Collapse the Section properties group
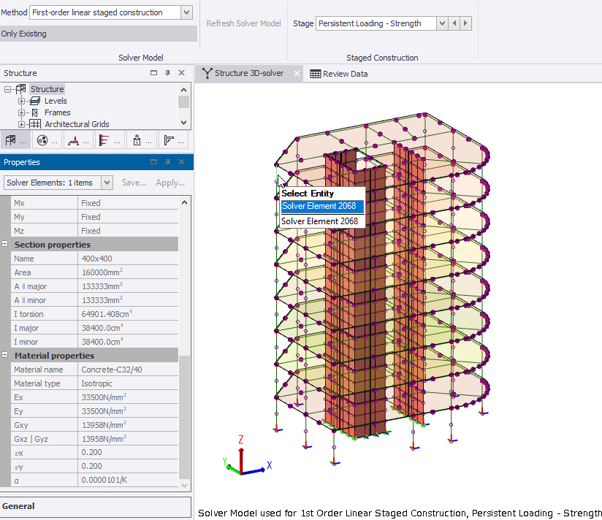This screenshot has height=520, width=602. (6, 244)
